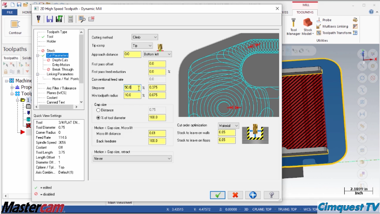Click the parameter tree scroll down arrow
Image resolution: width=380 pixels, height=214 pixels.
(x=81, y=102)
